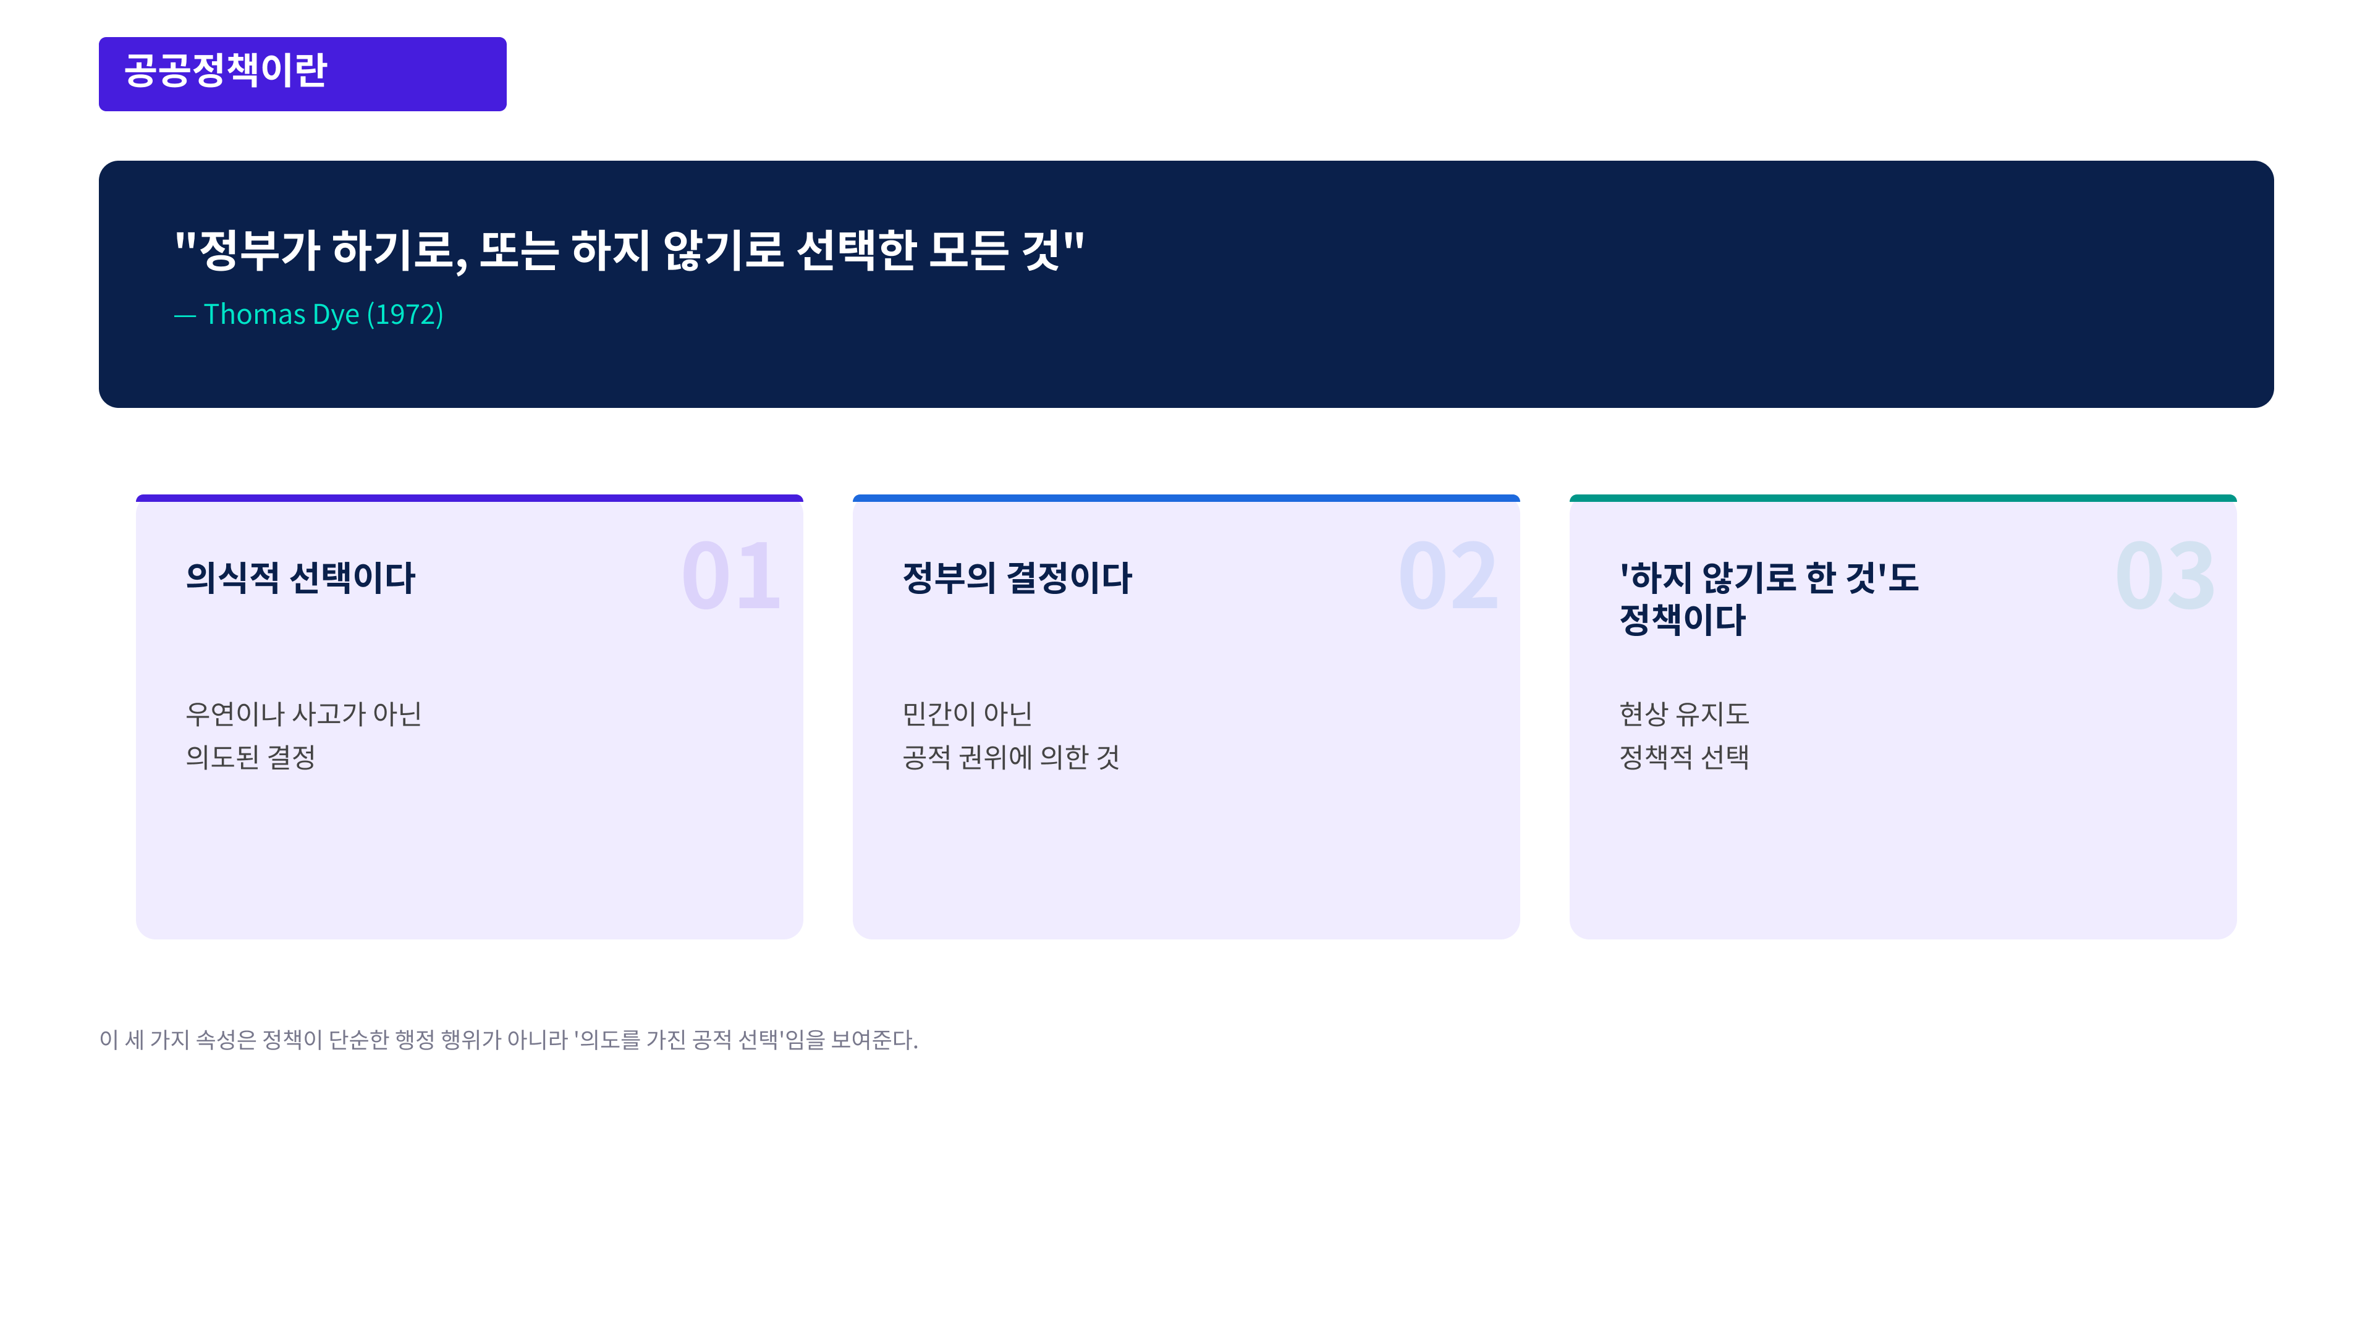Select the faded '01' card number

click(x=730, y=577)
